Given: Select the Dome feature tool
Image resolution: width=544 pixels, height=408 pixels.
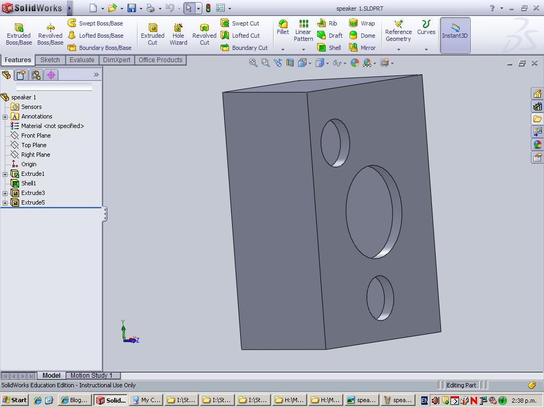Looking at the screenshot, I should [362, 36].
